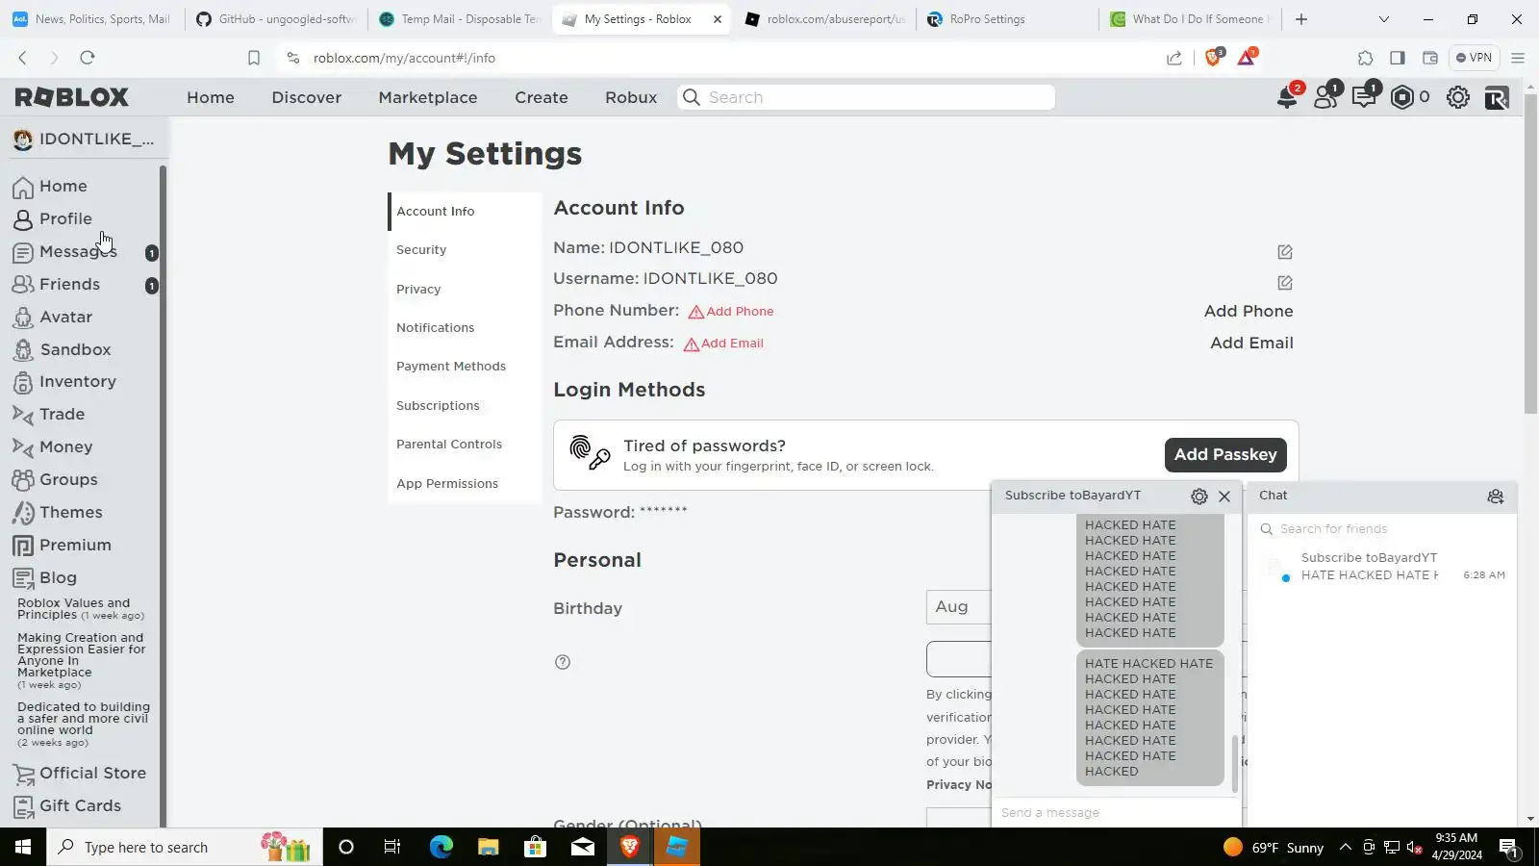The height and width of the screenshot is (866, 1539).
Task: Click the Add Passkey button
Action: pos(1225,455)
